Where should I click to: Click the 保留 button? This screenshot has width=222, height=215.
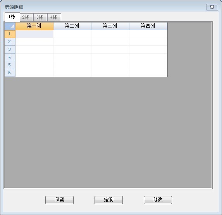(x=59, y=200)
